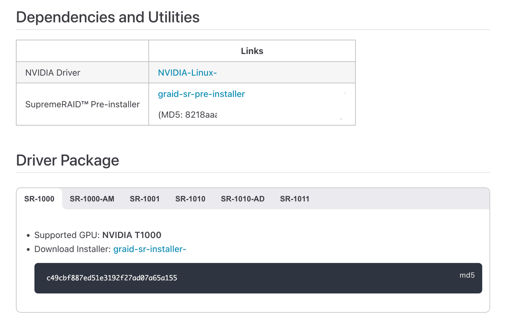Click the SupremeRAID Pre-installer cell

tap(82, 104)
